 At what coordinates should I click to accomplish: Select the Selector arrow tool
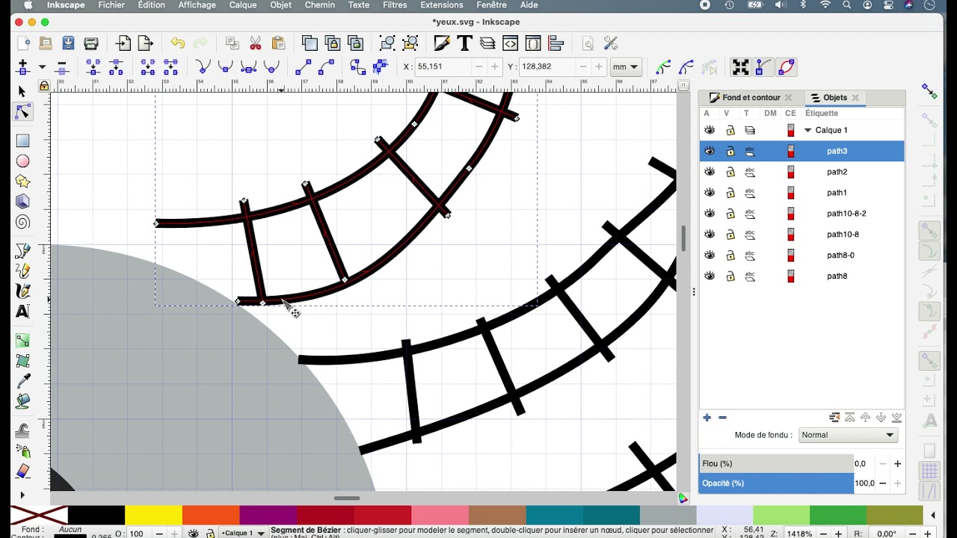pyautogui.click(x=22, y=91)
